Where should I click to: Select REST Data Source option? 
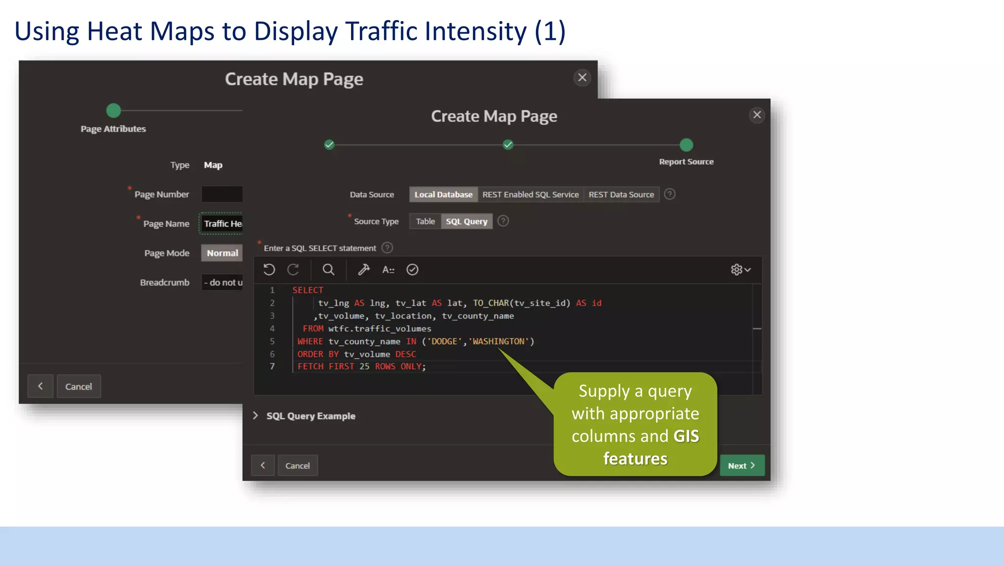coord(621,195)
